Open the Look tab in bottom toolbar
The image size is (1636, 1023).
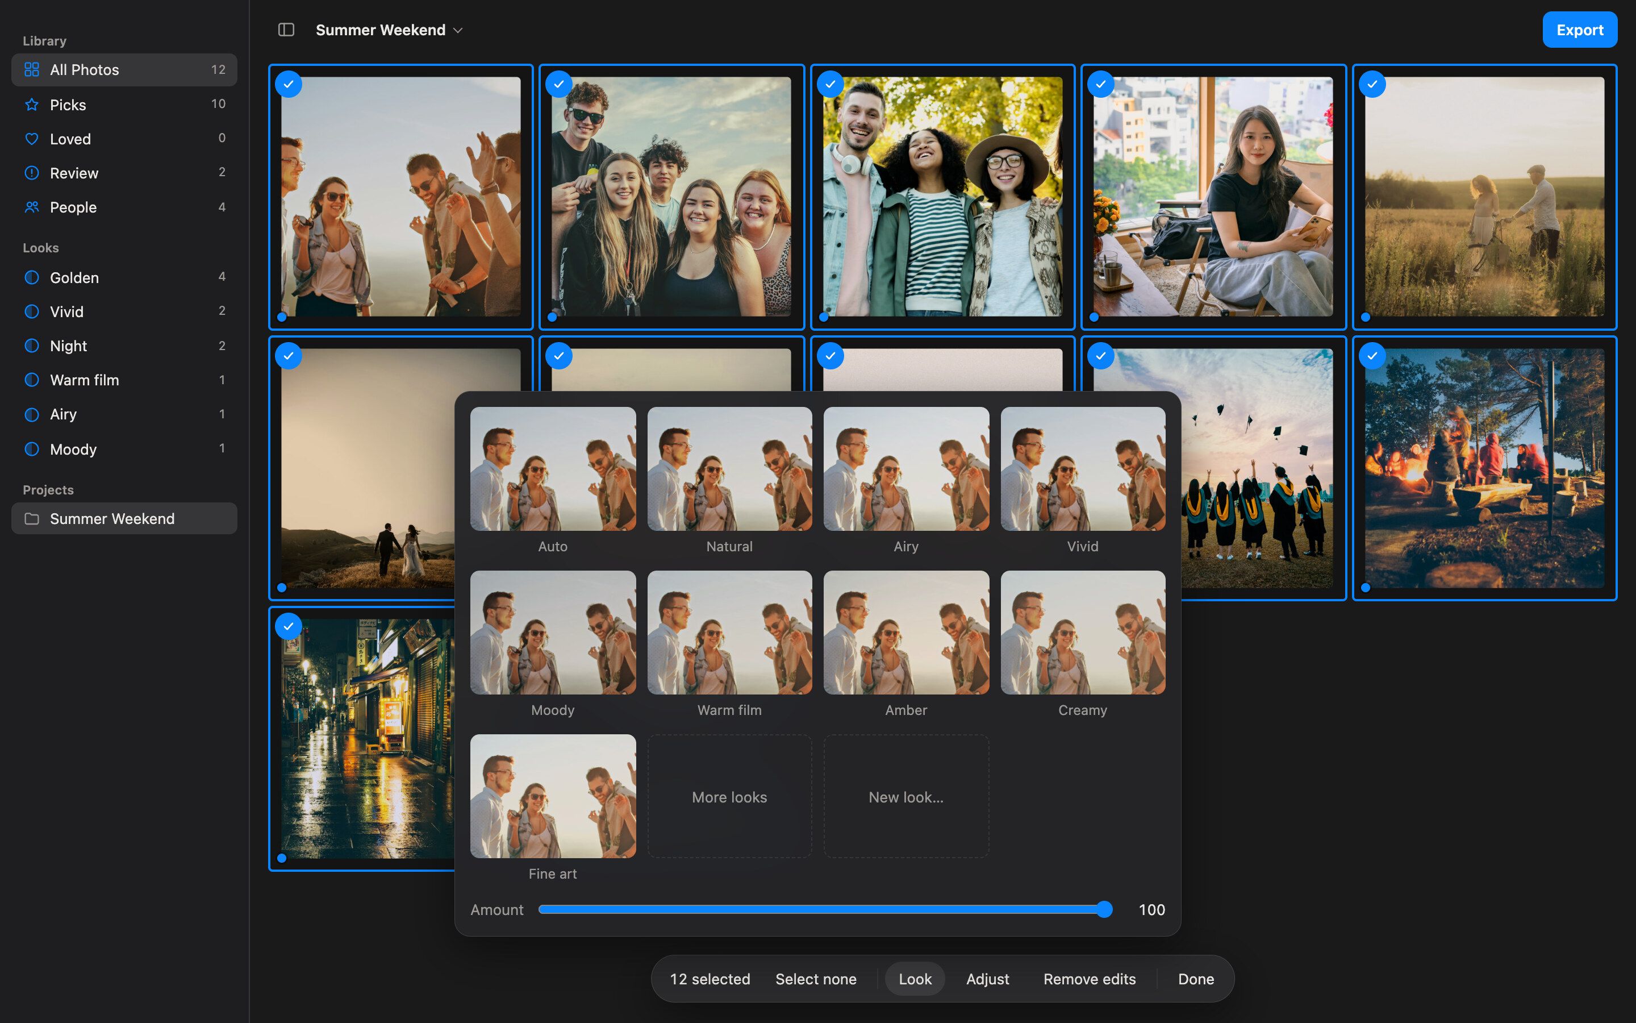[915, 979]
